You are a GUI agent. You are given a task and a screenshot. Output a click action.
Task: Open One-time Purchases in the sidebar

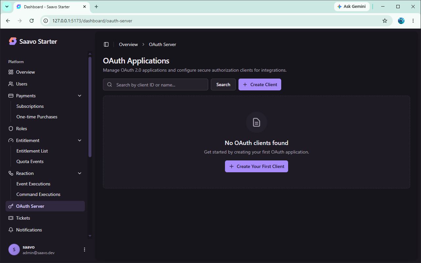click(x=37, y=117)
